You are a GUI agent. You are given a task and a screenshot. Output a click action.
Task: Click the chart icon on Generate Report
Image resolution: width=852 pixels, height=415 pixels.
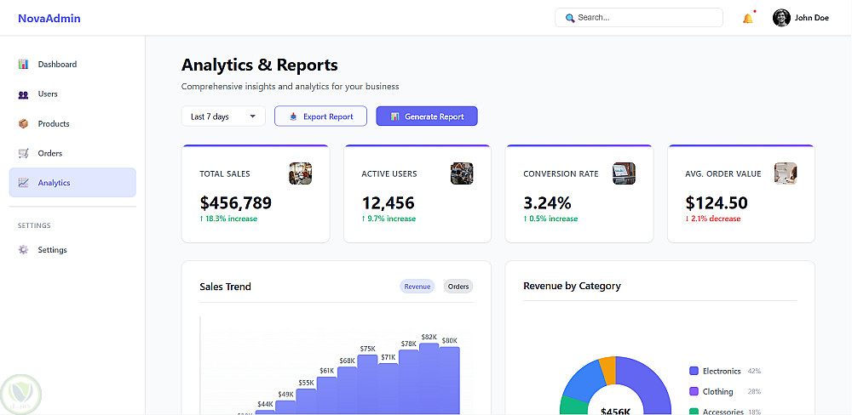pos(395,117)
